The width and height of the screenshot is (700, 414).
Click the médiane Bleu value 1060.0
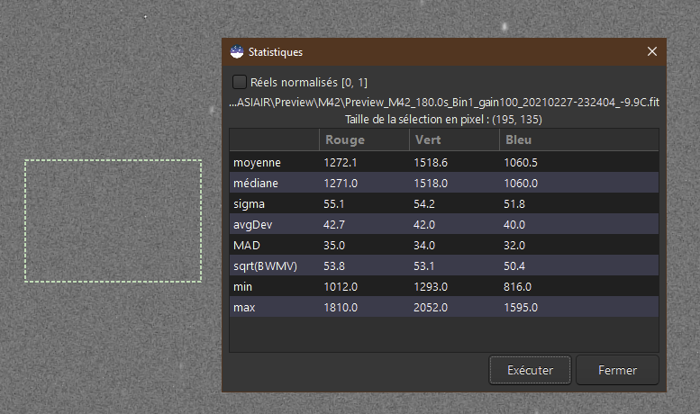[x=521, y=183]
